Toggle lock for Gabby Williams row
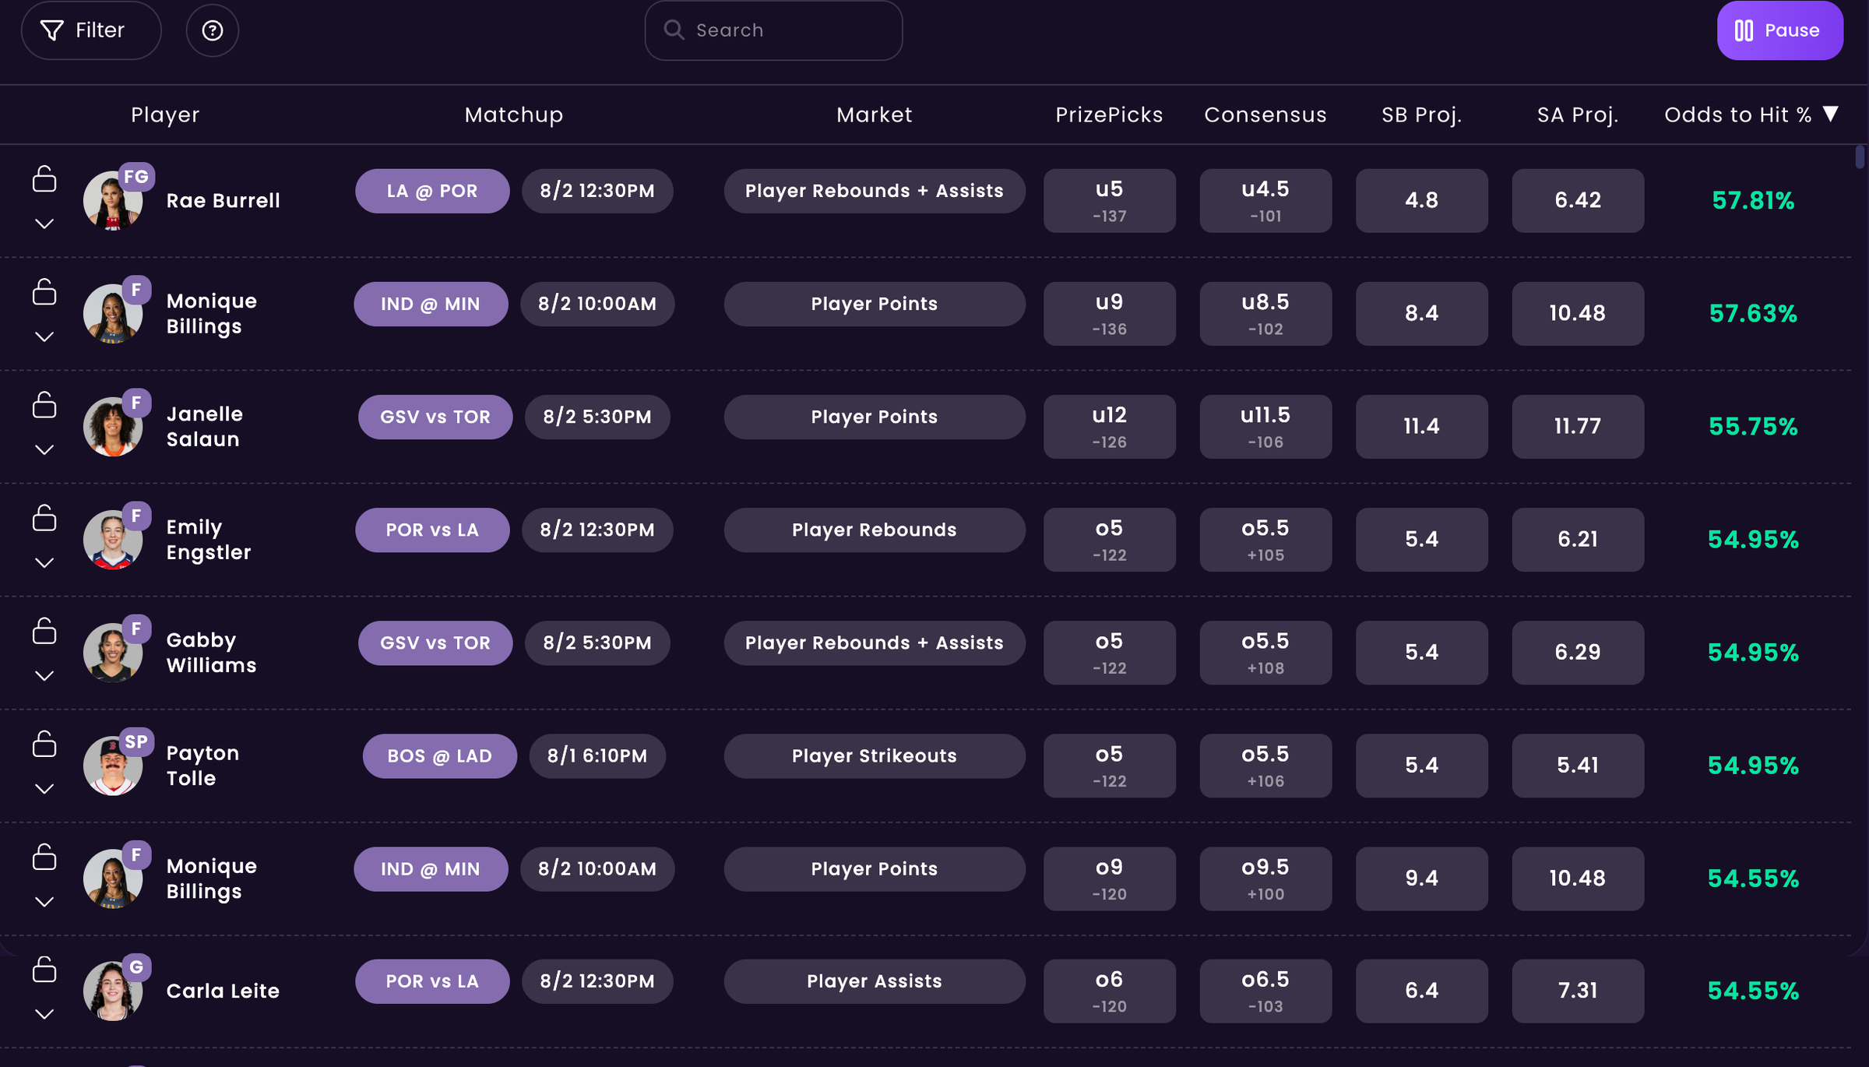Image resolution: width=1869 pixels, height=1067 pixels. pos(44,630)
